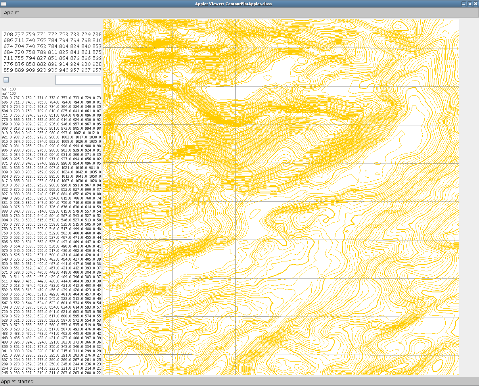Select log line starting "443.0 435.0 432.0"
This screenshot has height=386, width=479.
click(51, 338)
